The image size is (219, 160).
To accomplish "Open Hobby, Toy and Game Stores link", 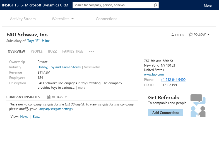I will coord(59,67).
